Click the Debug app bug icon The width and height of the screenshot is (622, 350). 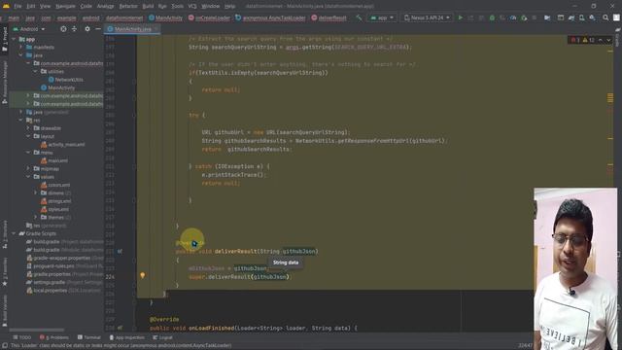492,17
